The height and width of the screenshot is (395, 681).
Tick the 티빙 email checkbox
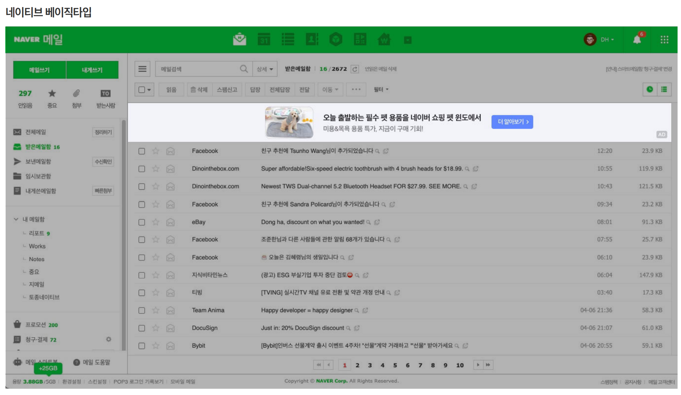[142, 293]
